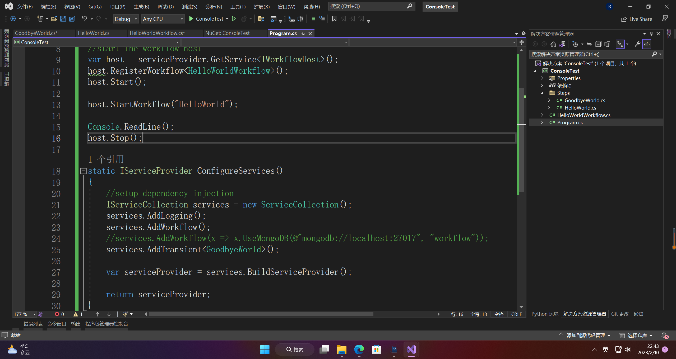The height and width of the screenshot is (359, 676).
Task: Open the Any CPU platform dropdown
Action: point(163,19)
